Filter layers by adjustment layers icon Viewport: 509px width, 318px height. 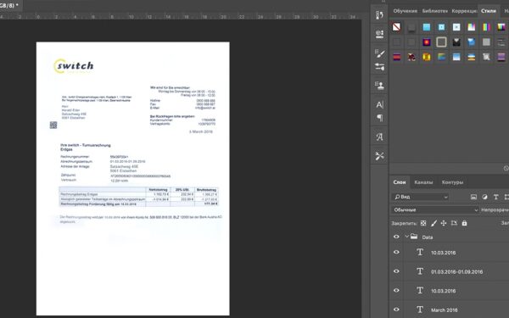point(484,197)
